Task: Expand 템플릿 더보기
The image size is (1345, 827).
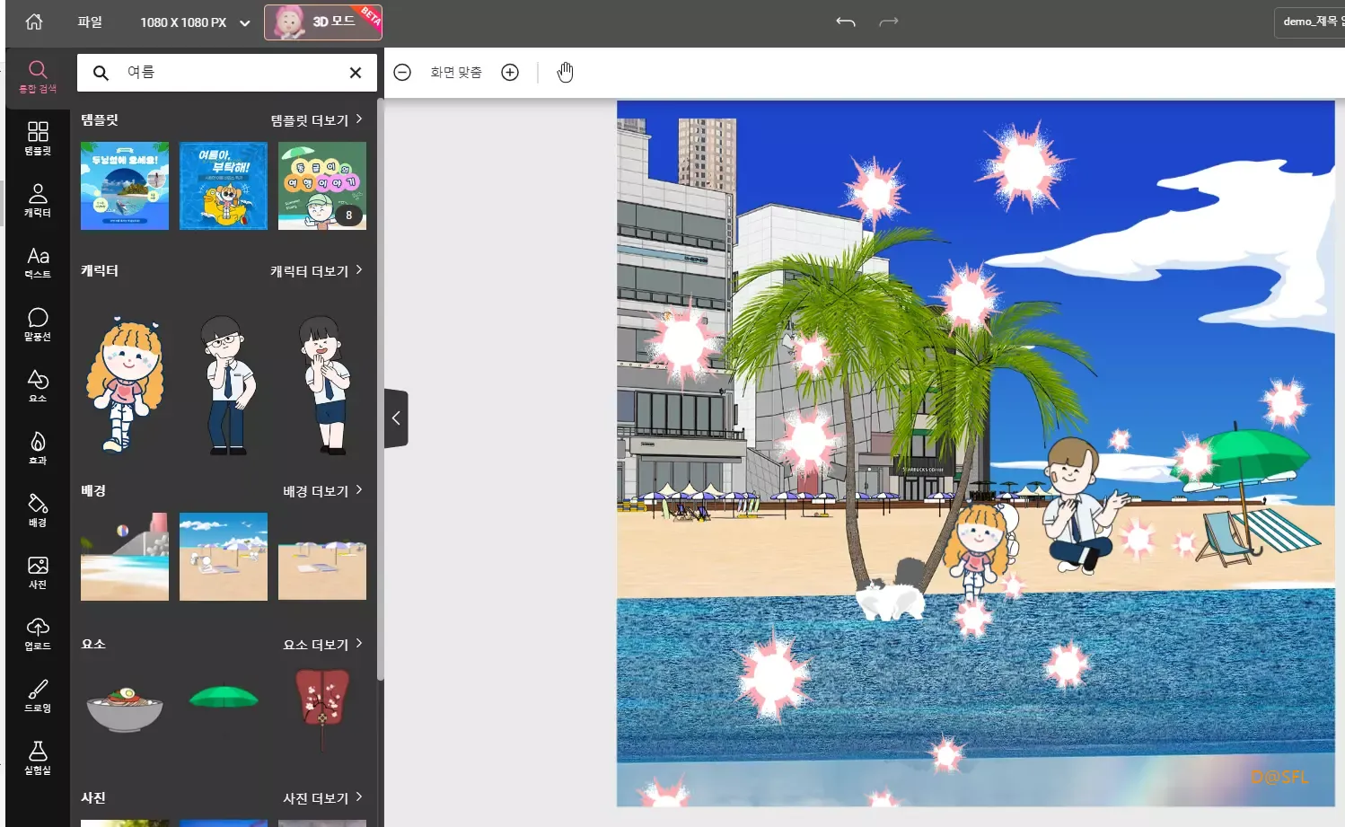Action: tap(317, 119)
